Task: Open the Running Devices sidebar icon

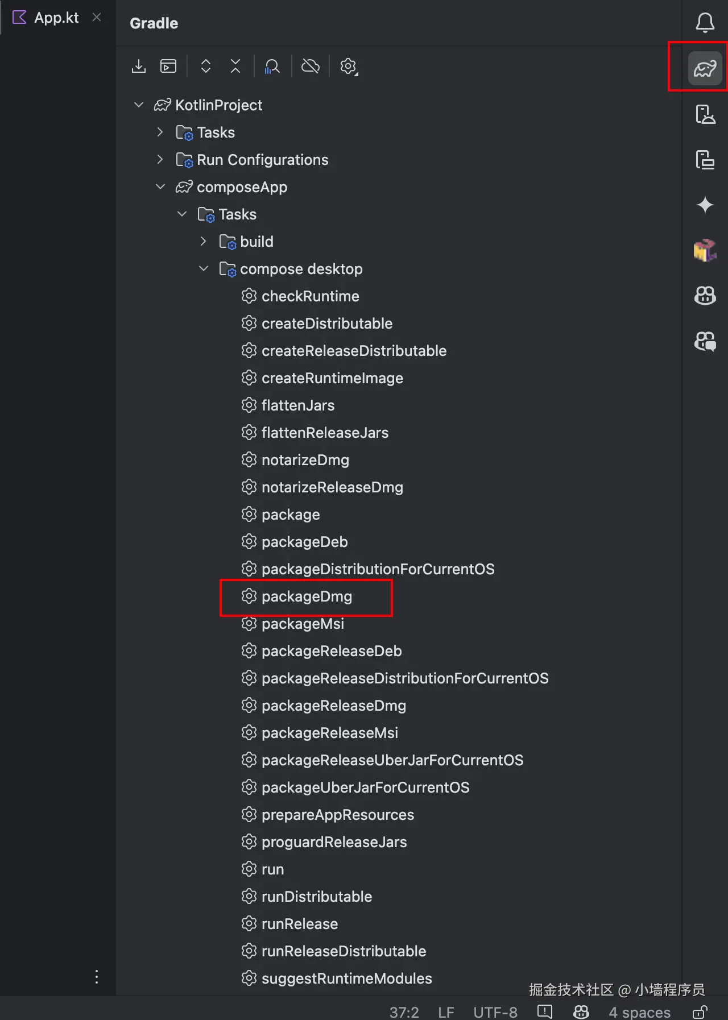Action: [705, 160]
